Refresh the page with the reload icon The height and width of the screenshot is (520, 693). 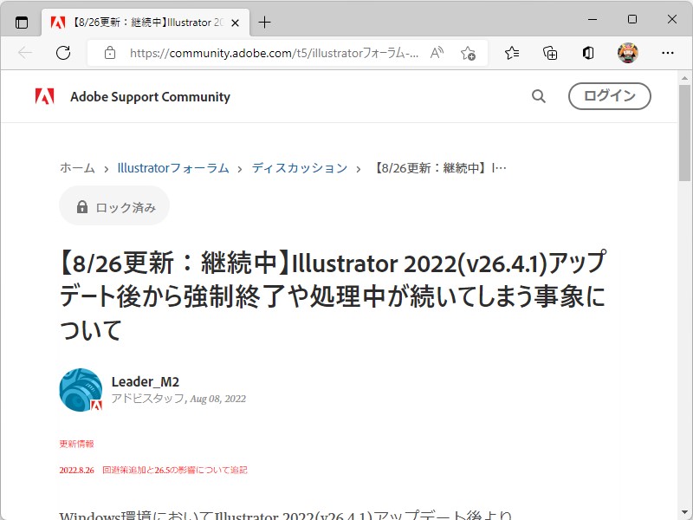pyautogui.click(x=62, y=53)
